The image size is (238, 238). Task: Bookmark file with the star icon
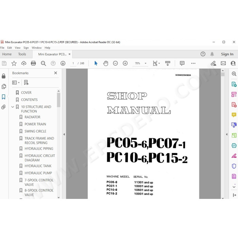[14, 63]
